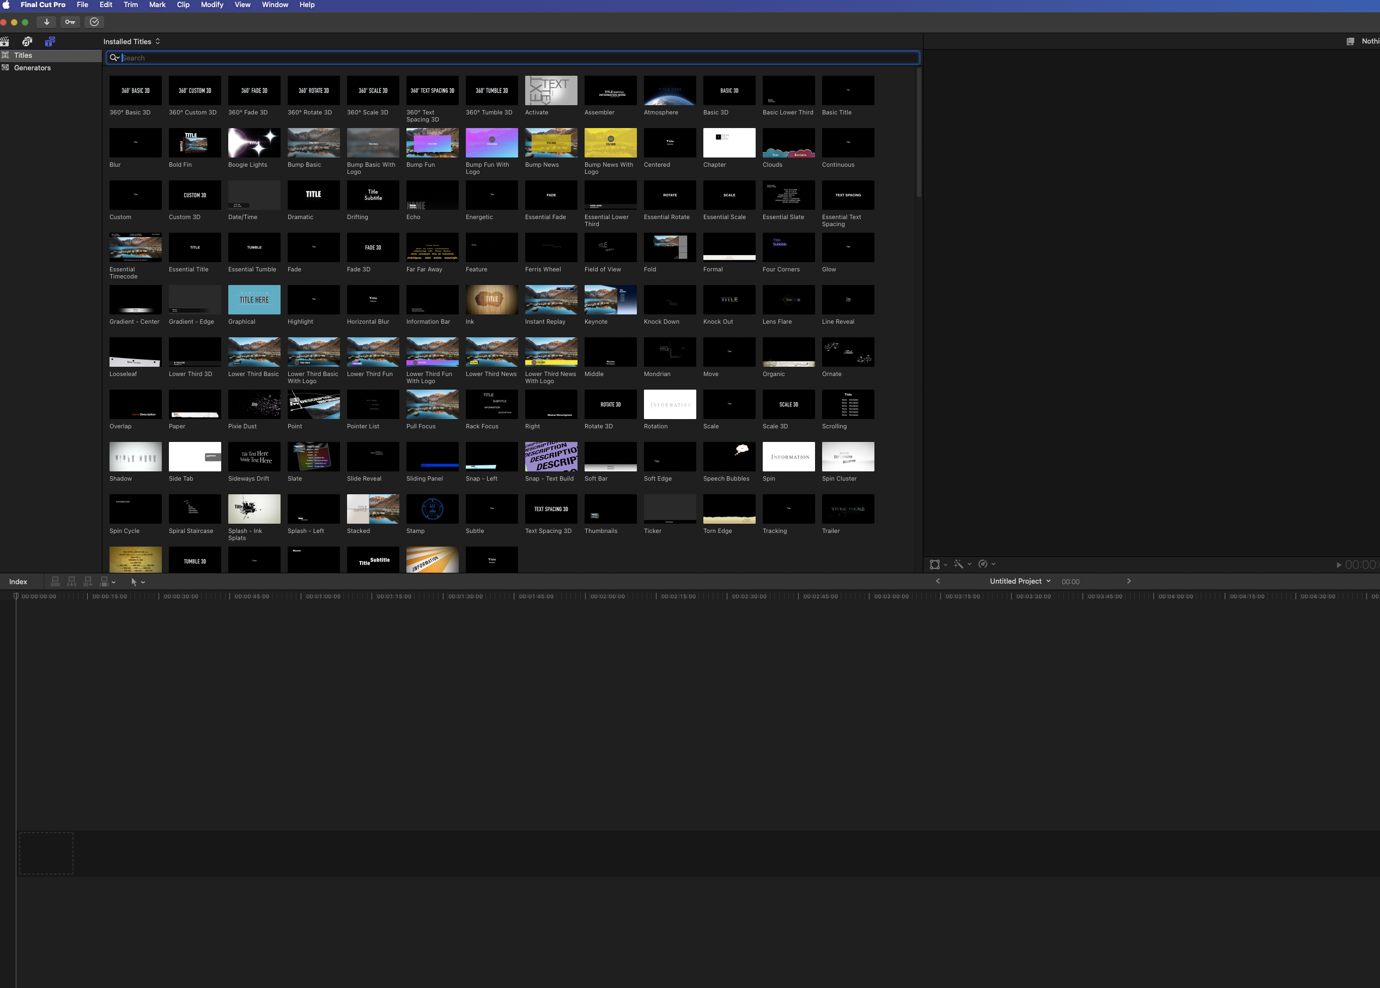Click Connect clip to primary storyline icon
Screen dimensions: 1380x988
[x=56, y=581]
